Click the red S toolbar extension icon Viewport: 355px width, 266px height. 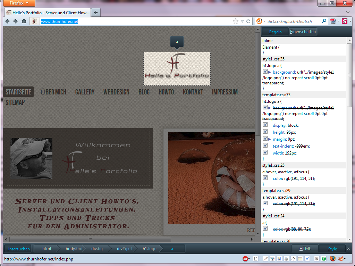click(345, 21)
